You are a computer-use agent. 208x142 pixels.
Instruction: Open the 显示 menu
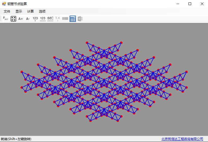(19, 12)
